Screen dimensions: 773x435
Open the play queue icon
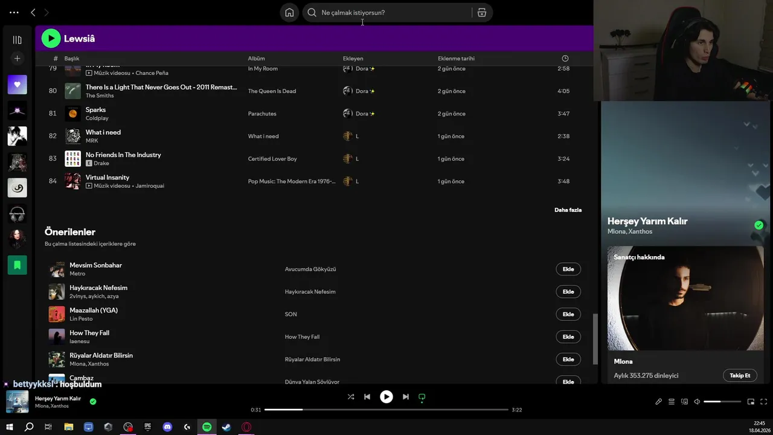tap(672, 402)
